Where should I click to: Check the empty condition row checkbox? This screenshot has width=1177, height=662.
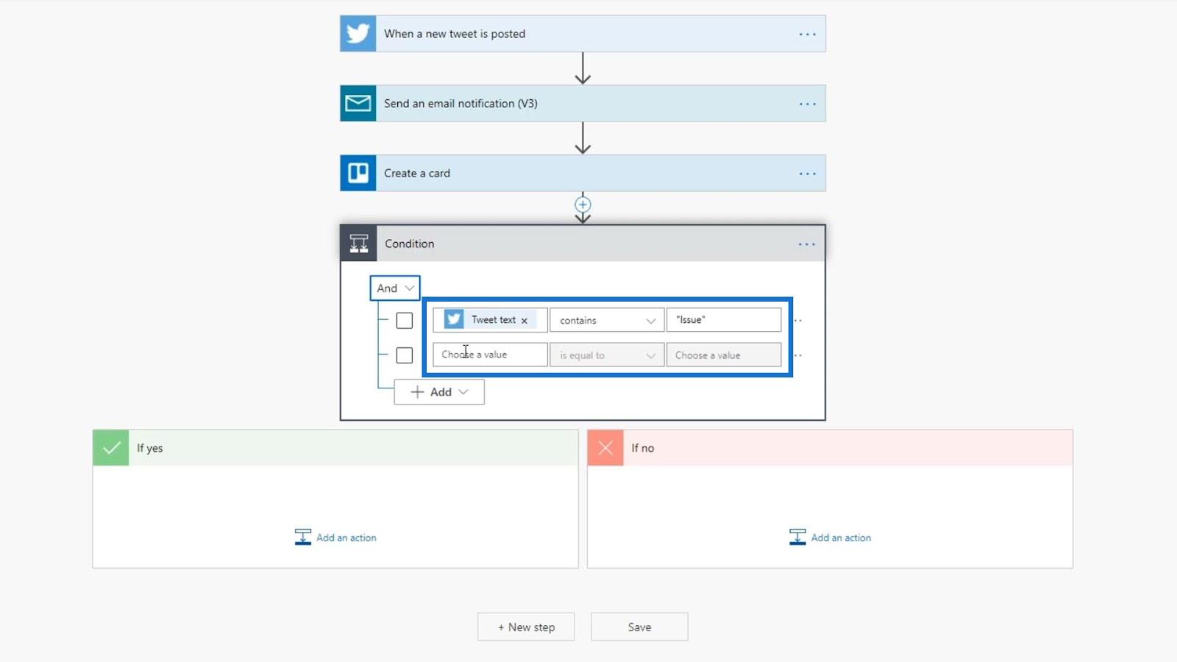coord(404,355)
